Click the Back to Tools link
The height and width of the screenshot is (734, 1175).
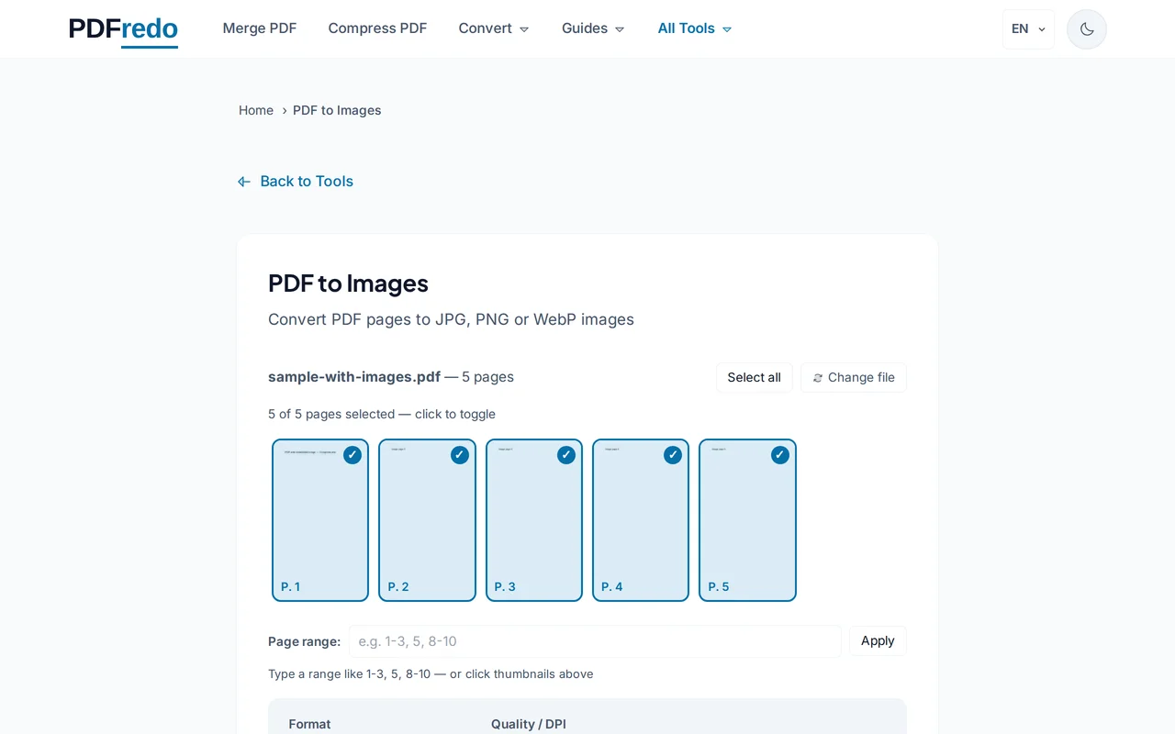pos(307,181)
